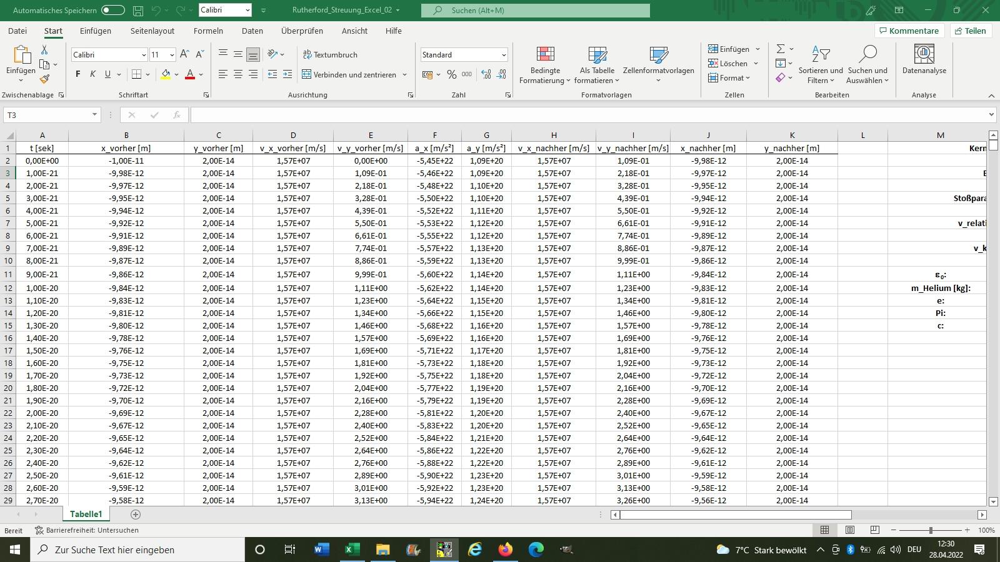Open Als Tabelle formatieren menu
Screen dimensions: 1000x562
pos(597,65)
